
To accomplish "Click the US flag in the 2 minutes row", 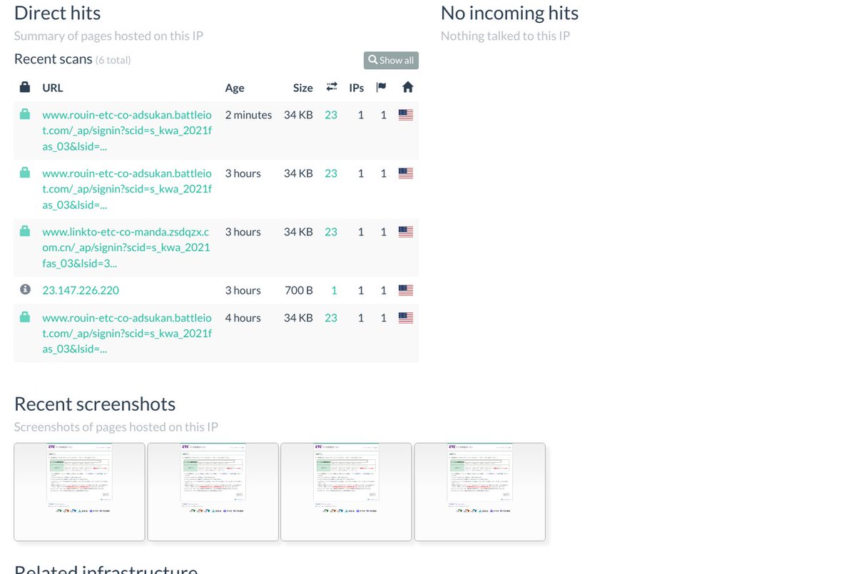I will [x=406, y=115].
